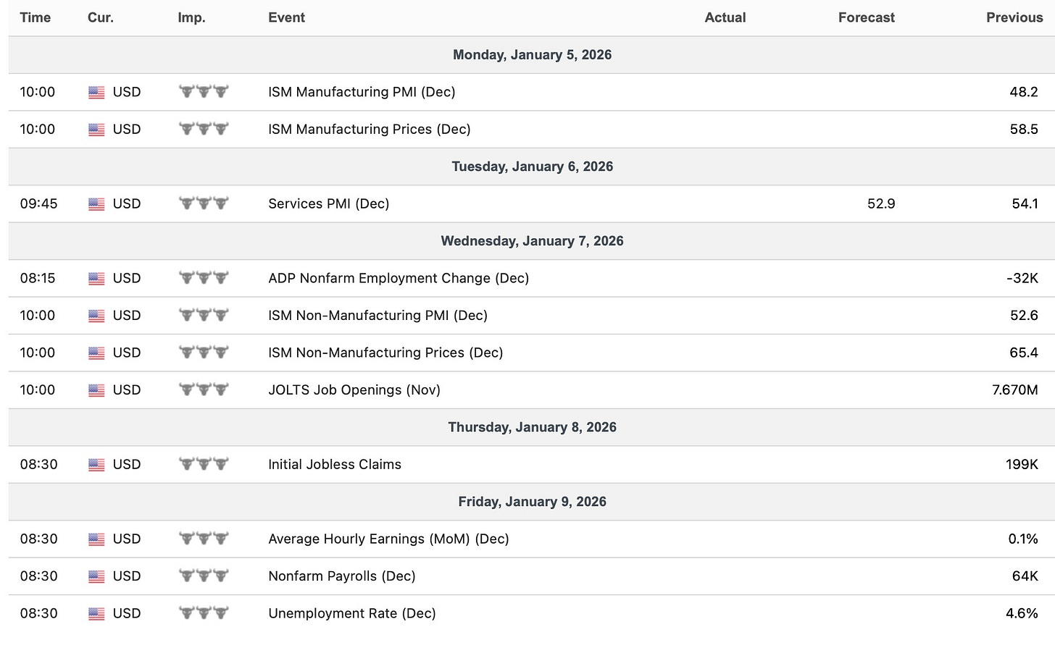1055x653 pixels.
Task: Click the 48.2 previous value
Action: click(1024, 92)
